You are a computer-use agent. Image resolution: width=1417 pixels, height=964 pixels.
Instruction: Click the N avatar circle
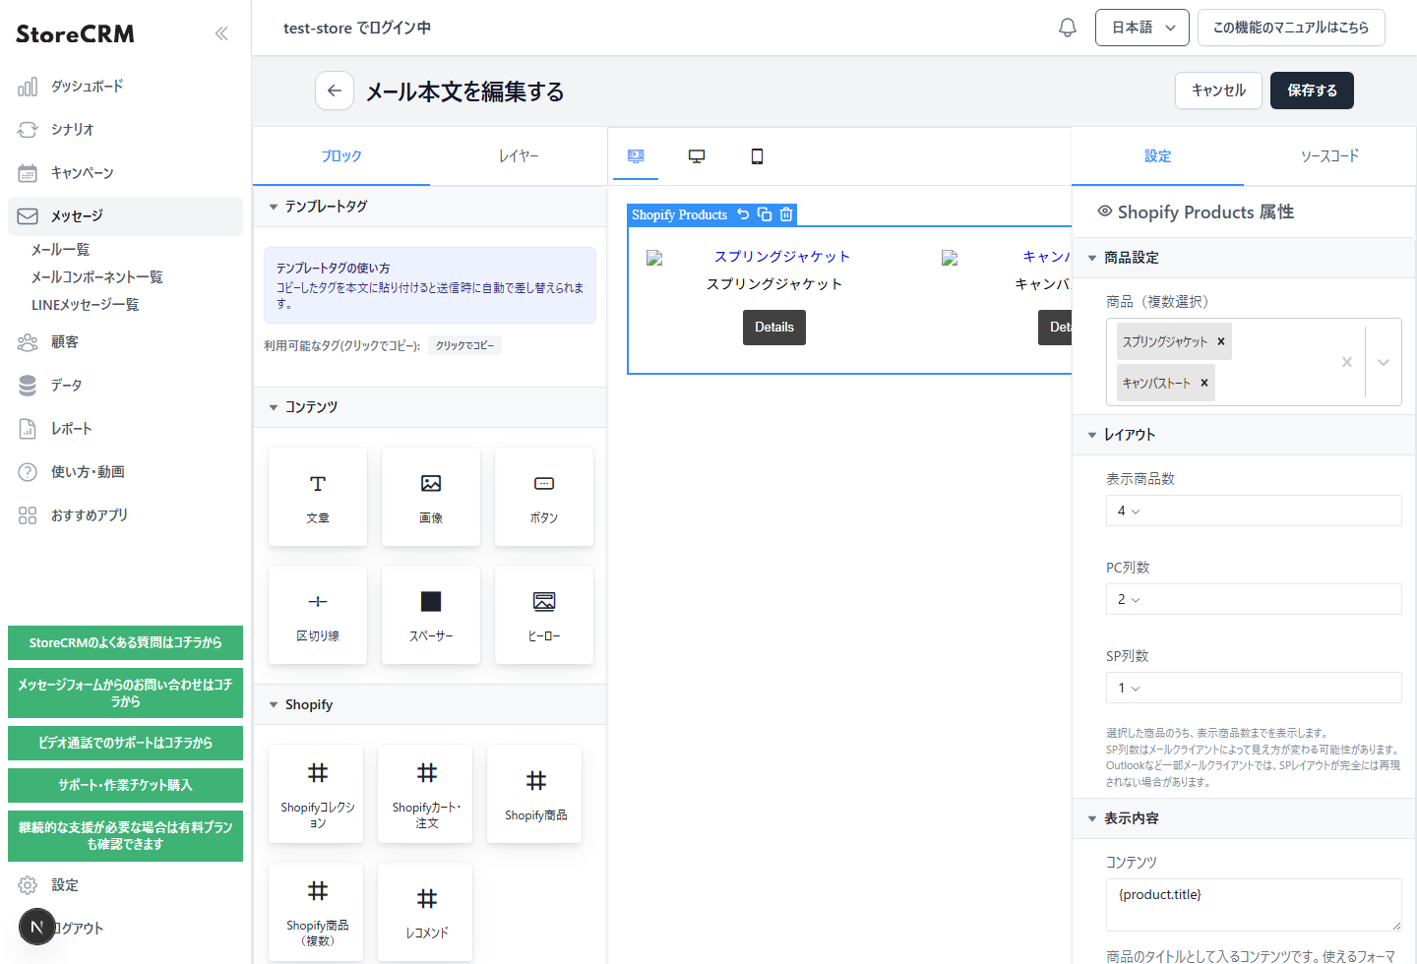pos(37,927)
